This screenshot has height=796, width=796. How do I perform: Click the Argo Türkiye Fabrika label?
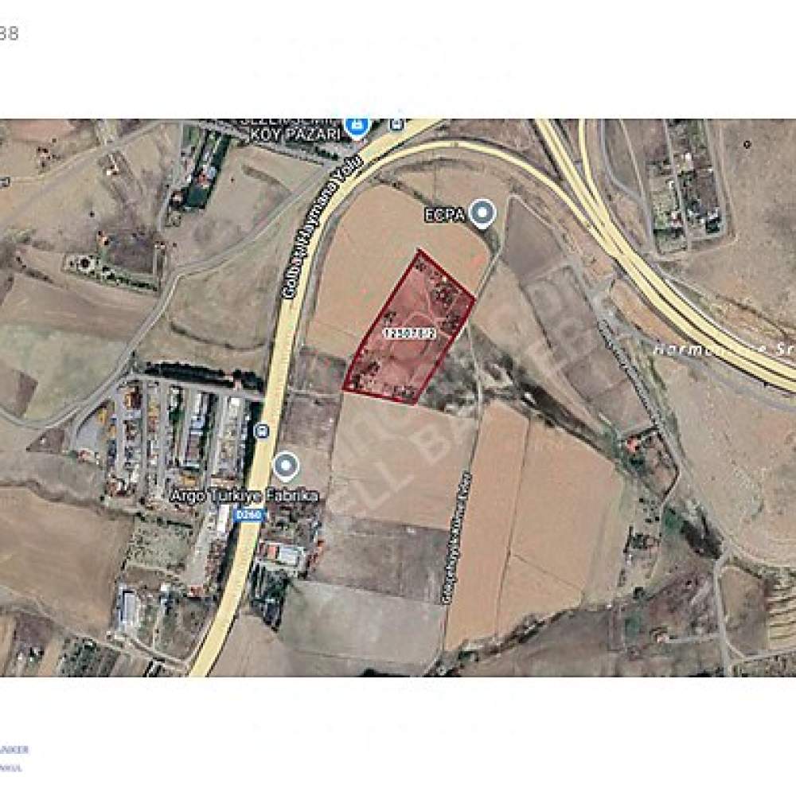point(244,496)
